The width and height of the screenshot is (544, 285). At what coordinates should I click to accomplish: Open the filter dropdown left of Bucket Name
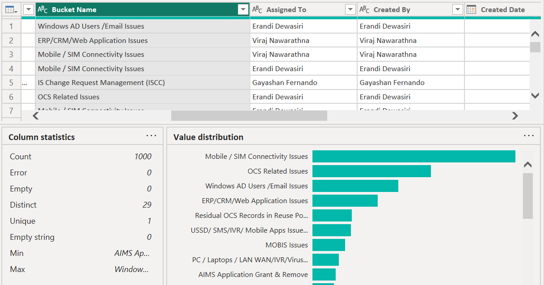29,9
